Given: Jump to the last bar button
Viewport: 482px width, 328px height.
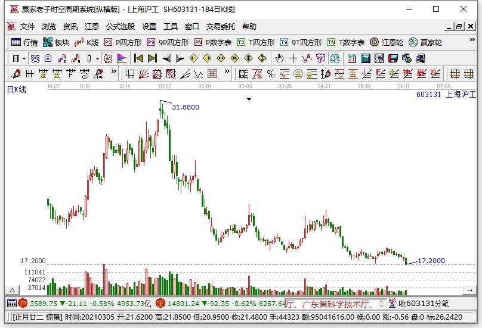Looking at the screenshot, I should coord(153,58).
